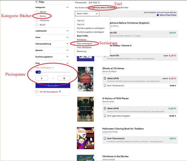Expand the Altersempfehlung filter section

(67, 44)
